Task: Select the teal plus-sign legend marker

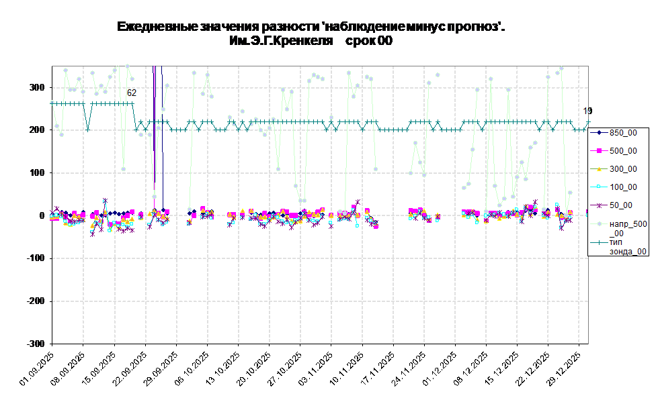Action: (598, 242)
